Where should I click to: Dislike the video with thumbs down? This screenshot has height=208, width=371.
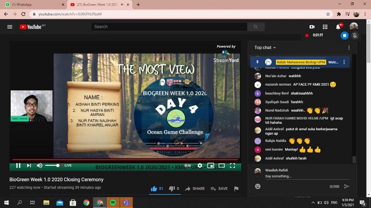[172, 189]
